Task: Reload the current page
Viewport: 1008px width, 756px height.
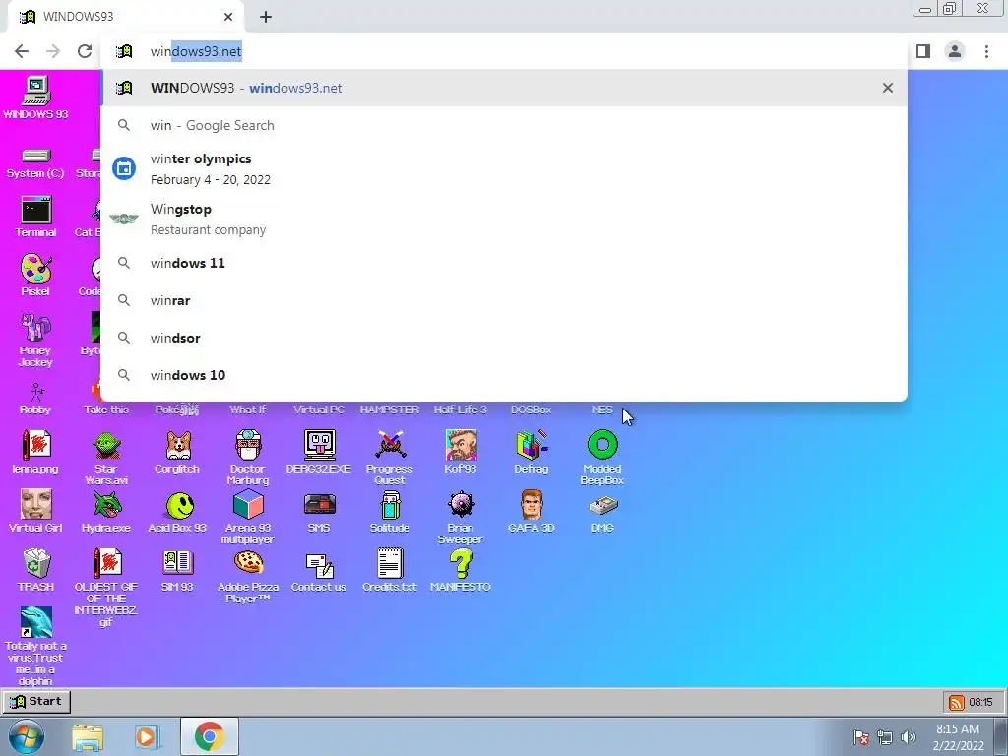Action: point(85,51)
